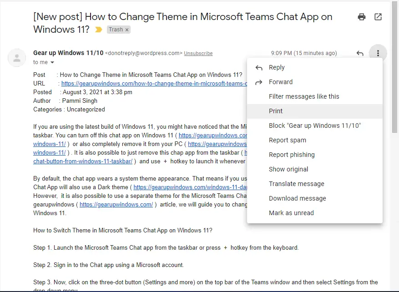Click the sender profile avatar
The height and width of the screenshot is (292, 399).
tap(17, 58)
